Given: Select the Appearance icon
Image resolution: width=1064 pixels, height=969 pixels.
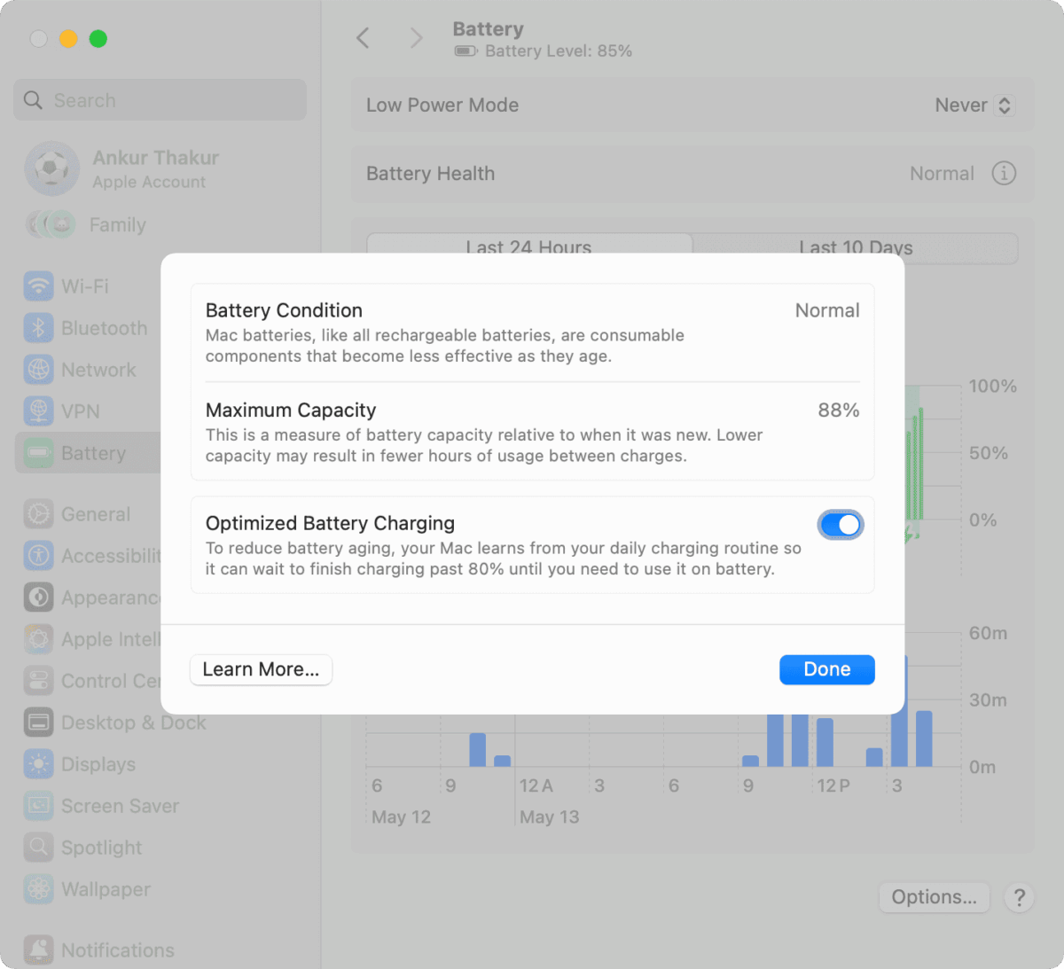Looking at the screenshot, I should [39, 598].
